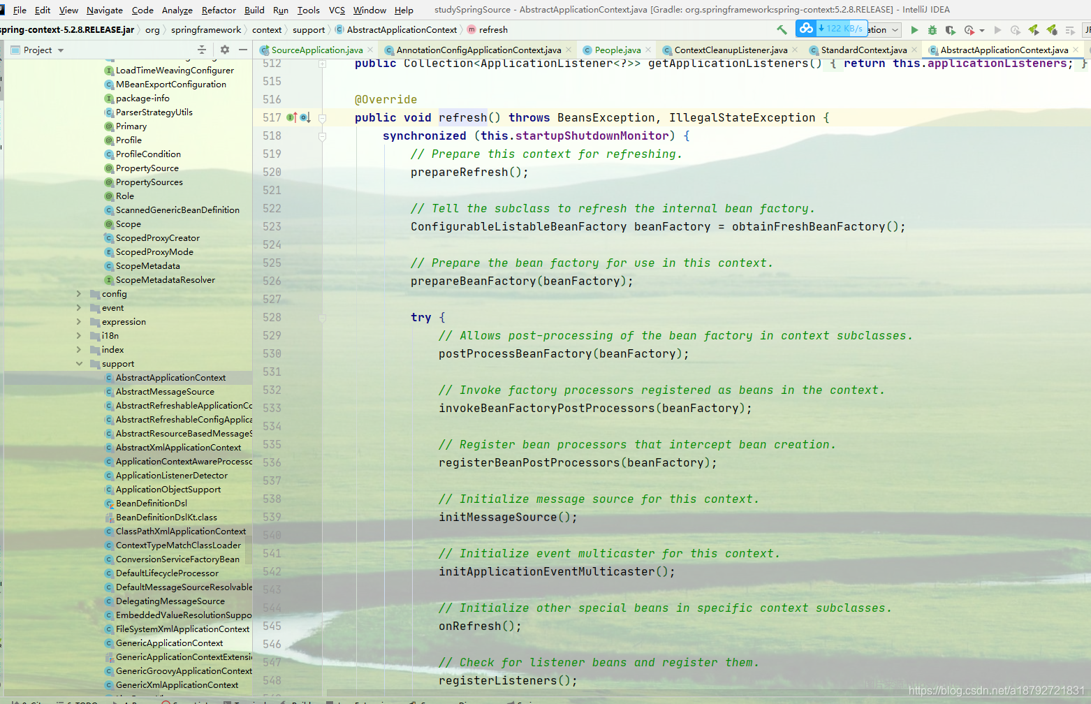Image resolution: width=1091 pixels, height=704 pixels.
Task: Collapse try block fold on line 528
Action: [x=322, y=318]
